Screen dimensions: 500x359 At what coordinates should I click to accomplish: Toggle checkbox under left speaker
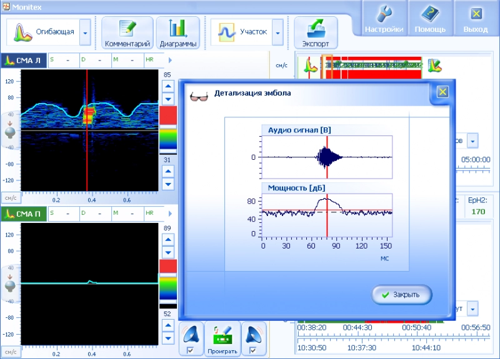tap(191, 351)
